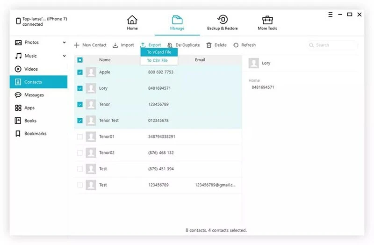Click the De-Duplicate button label
374x245 pixels.
[x=188, y=45]
